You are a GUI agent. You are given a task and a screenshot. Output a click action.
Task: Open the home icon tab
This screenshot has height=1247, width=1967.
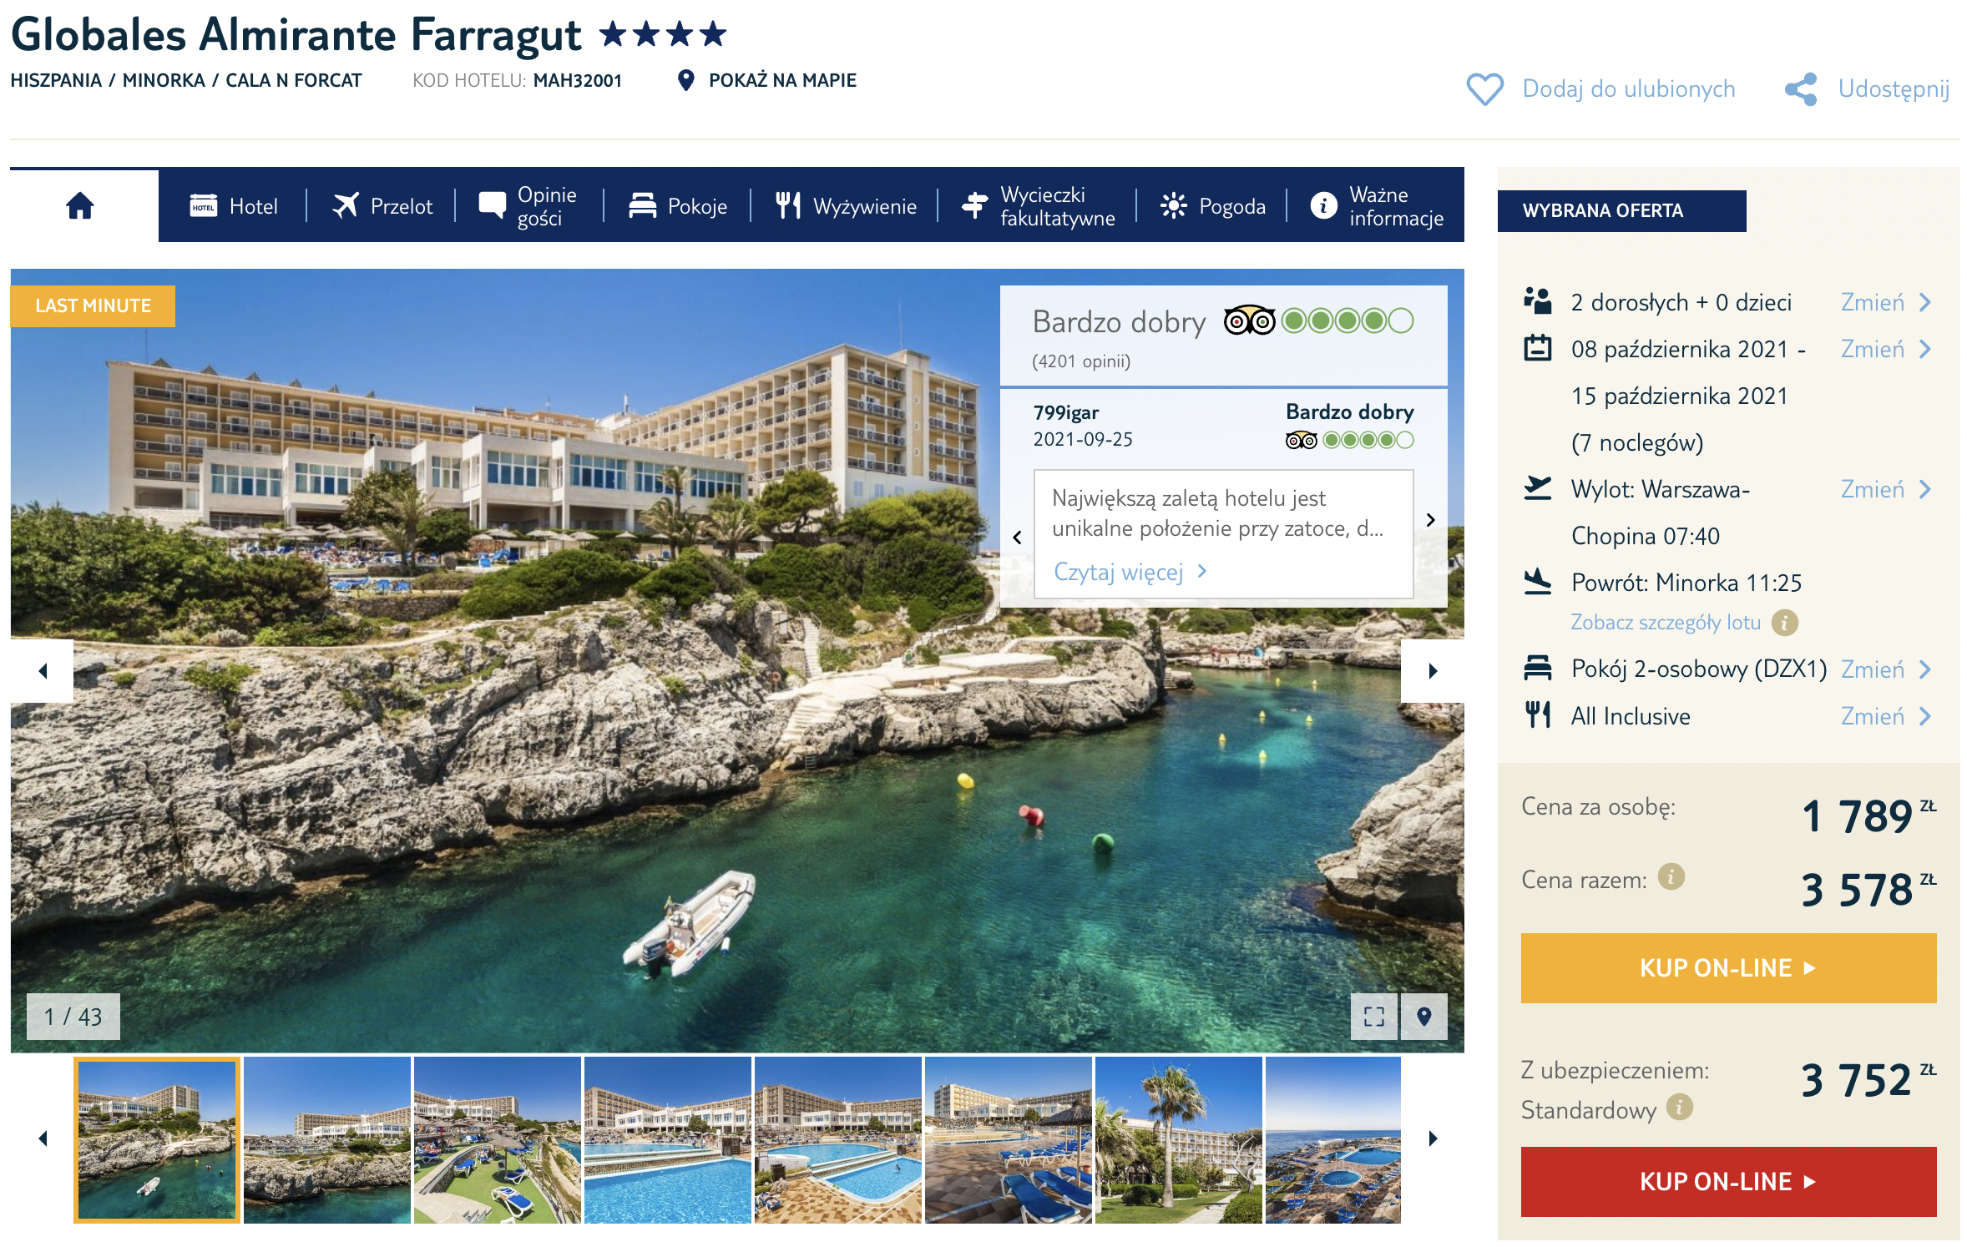[x=80, y=205]
